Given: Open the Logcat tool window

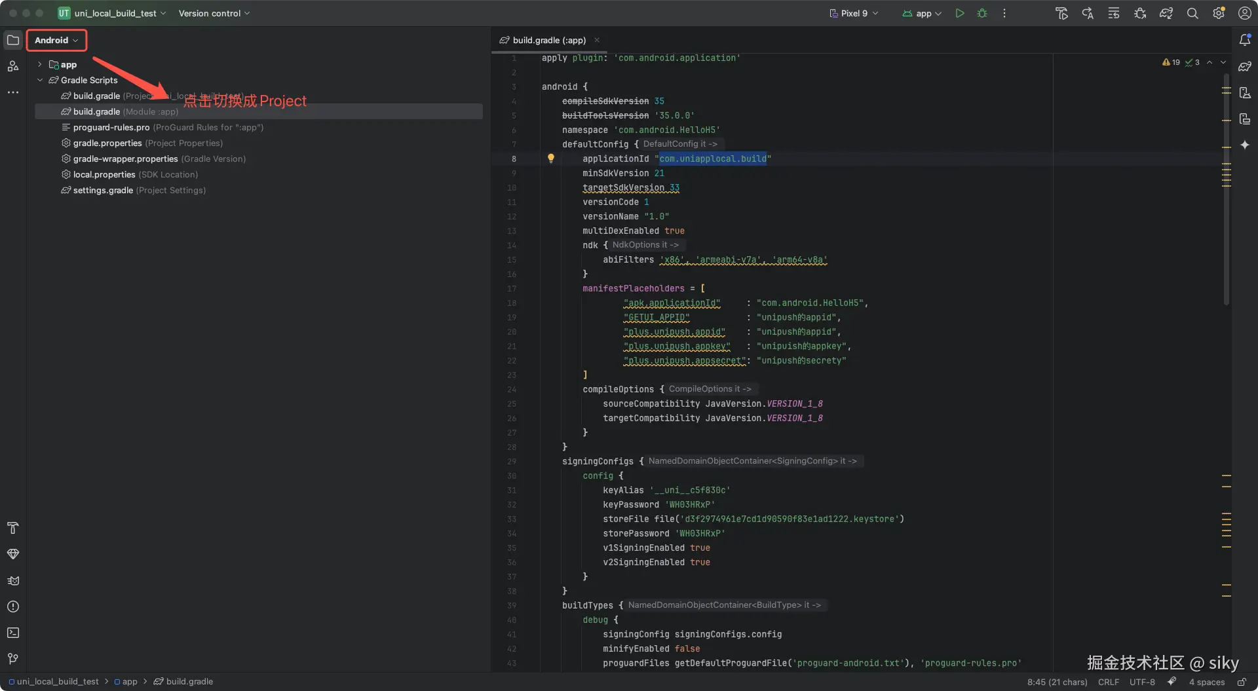Looking at the screenshot, I should pos(13,581).
